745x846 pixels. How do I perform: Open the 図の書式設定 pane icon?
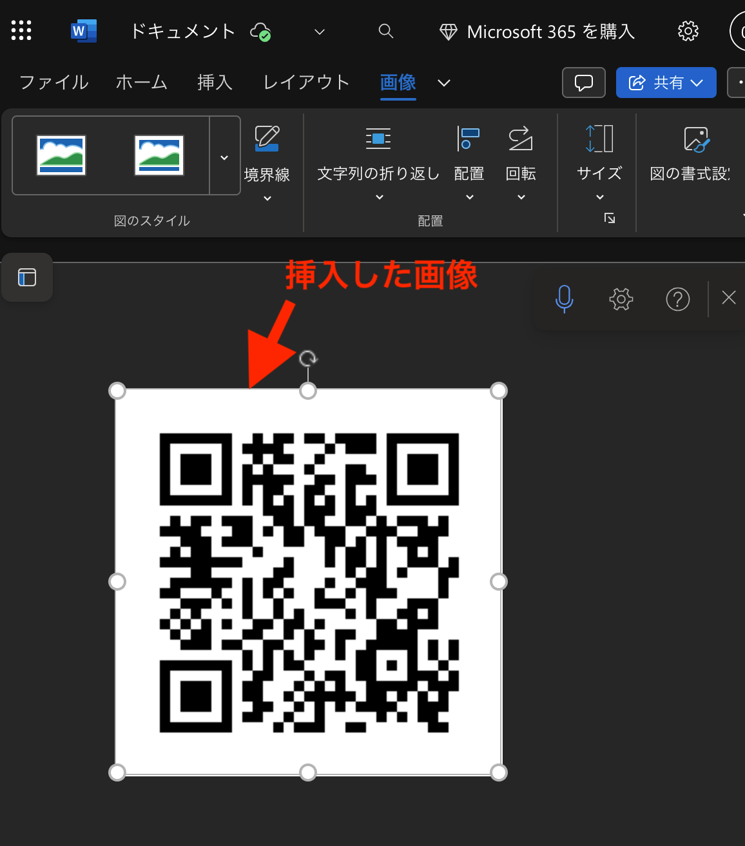[x=696, y=139]
